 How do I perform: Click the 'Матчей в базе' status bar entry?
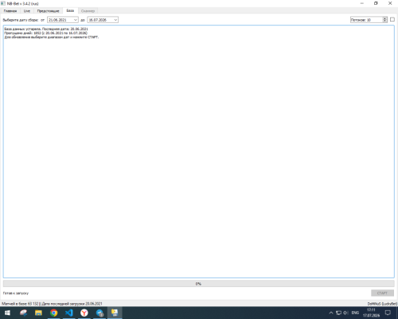(20, 304)
